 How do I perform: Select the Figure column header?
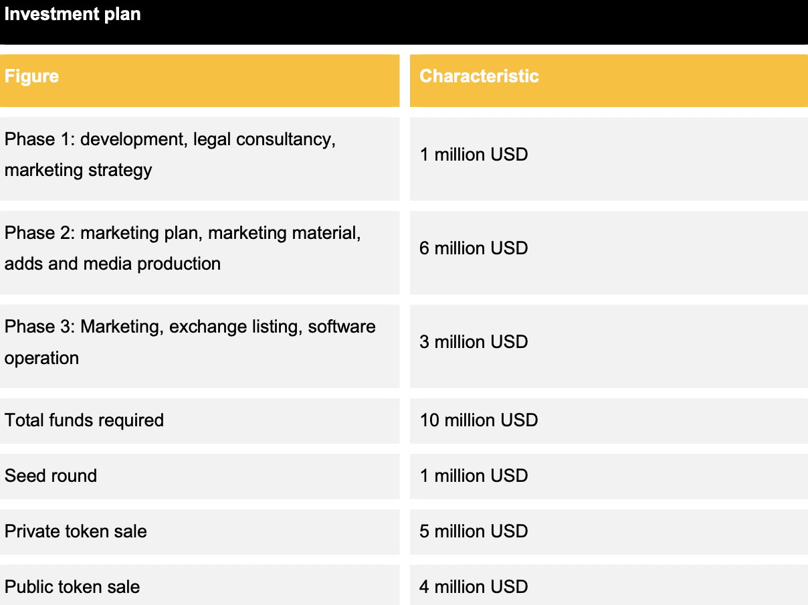point(199,80)
